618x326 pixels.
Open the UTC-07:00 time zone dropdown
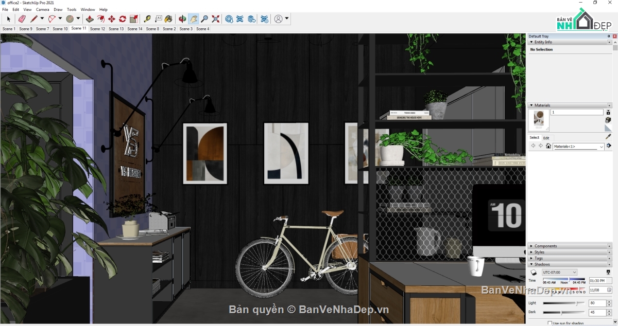click(x=559, y=273)
